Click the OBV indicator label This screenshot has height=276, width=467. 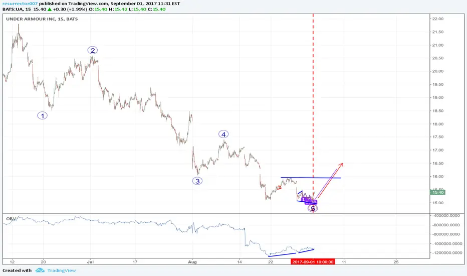(x=11, y=219)
